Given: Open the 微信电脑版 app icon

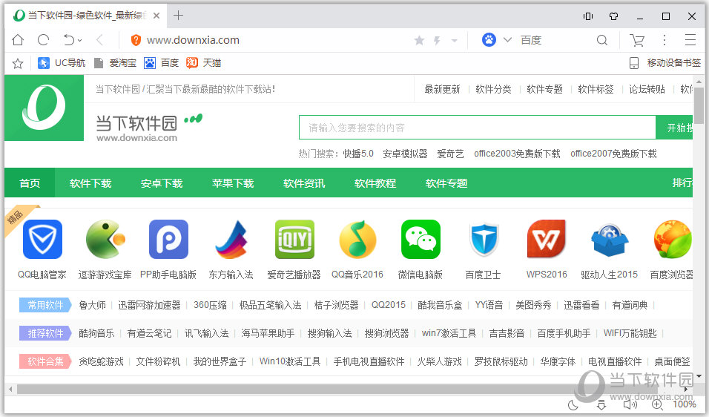Looking at the screenshot, I should click(421, 239).
